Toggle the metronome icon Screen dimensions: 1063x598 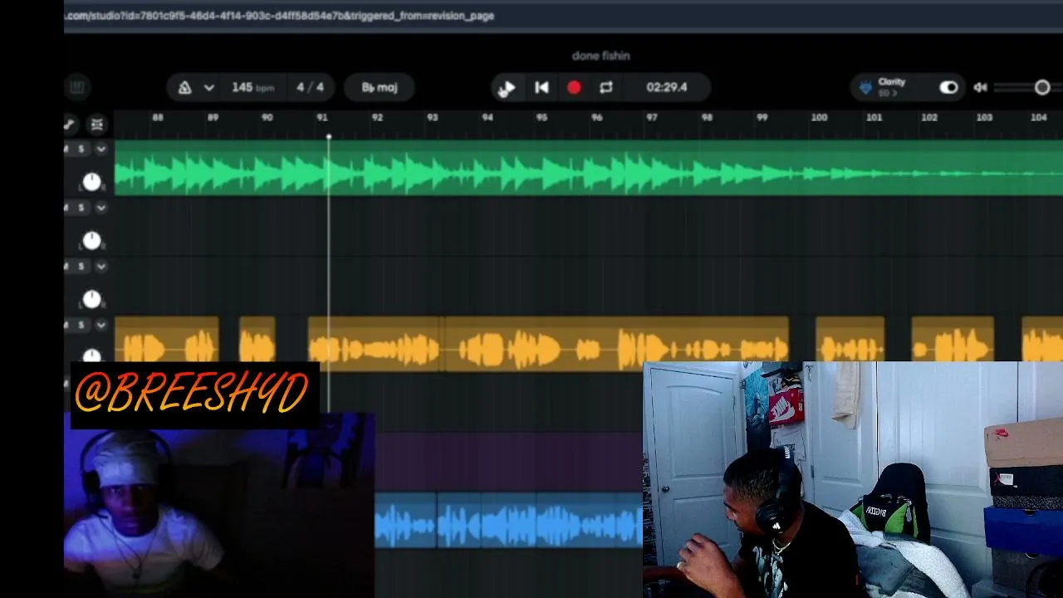tap(185, 87)
